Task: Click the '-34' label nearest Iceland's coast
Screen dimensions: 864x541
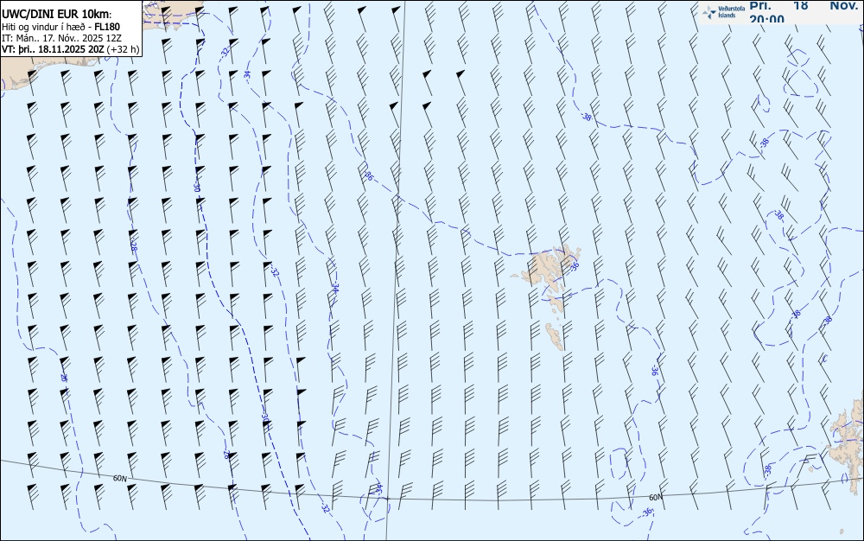Action: click(247, 74)
